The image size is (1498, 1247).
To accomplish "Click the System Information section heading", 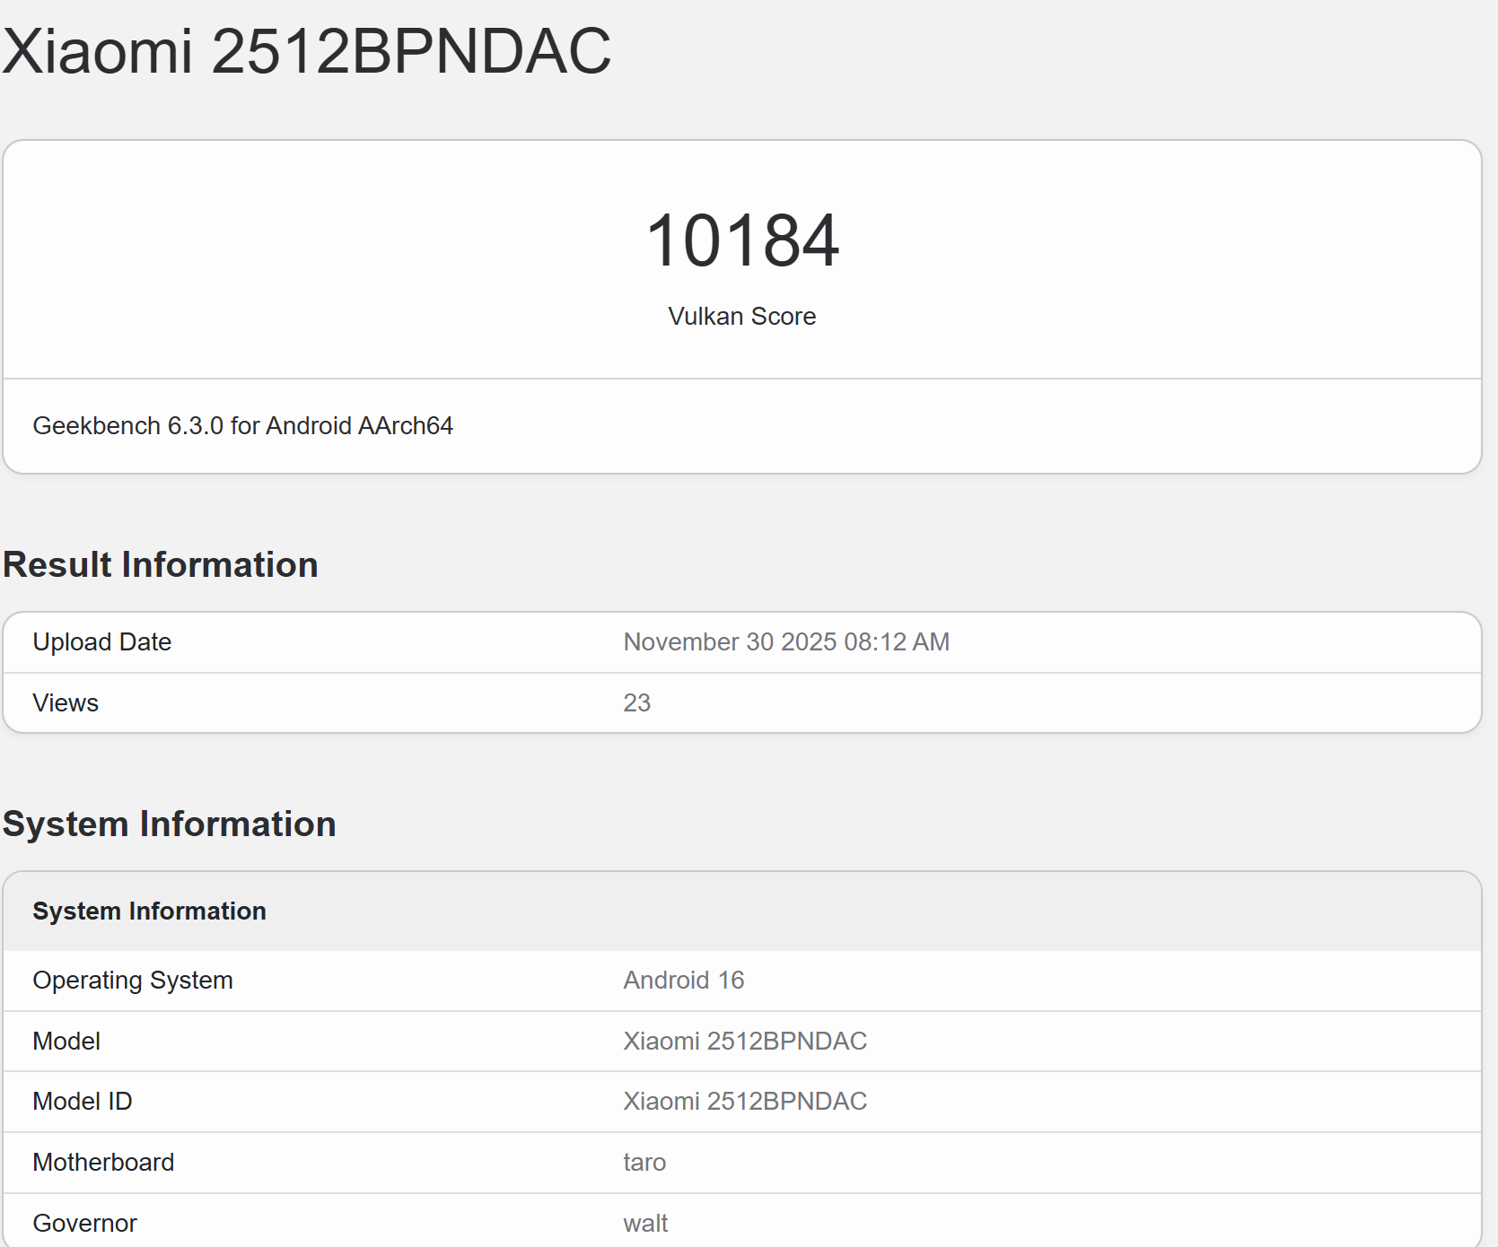I will (170, 824).
